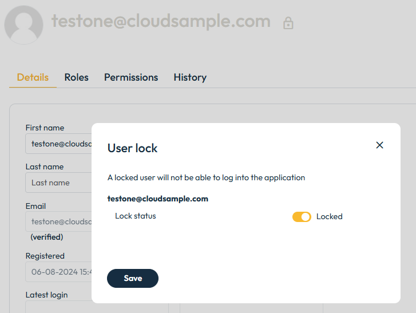The height and width of the screenshot is (313, 416).
Task: Click the Registered date field
Action: (x=58, y=272)
